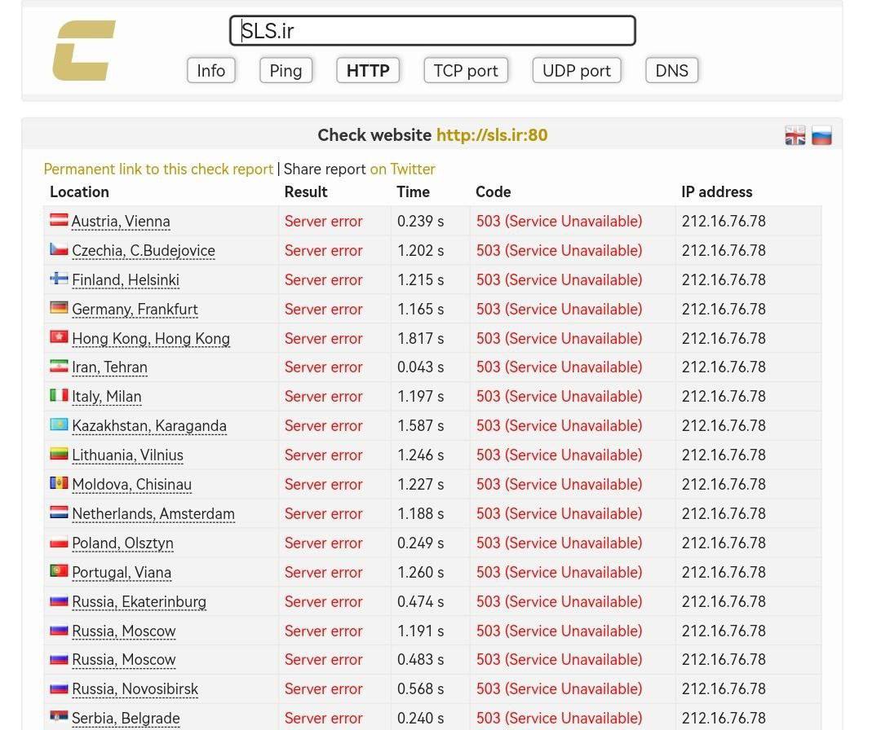Screen dimensions: 881x730
Task: Open Portugal, Viana location link
Action: click(x=122, y=572)
